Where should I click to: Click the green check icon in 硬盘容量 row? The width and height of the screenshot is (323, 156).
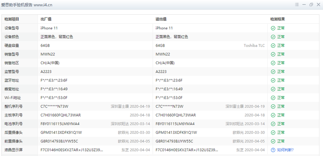[x=273, y=46]
